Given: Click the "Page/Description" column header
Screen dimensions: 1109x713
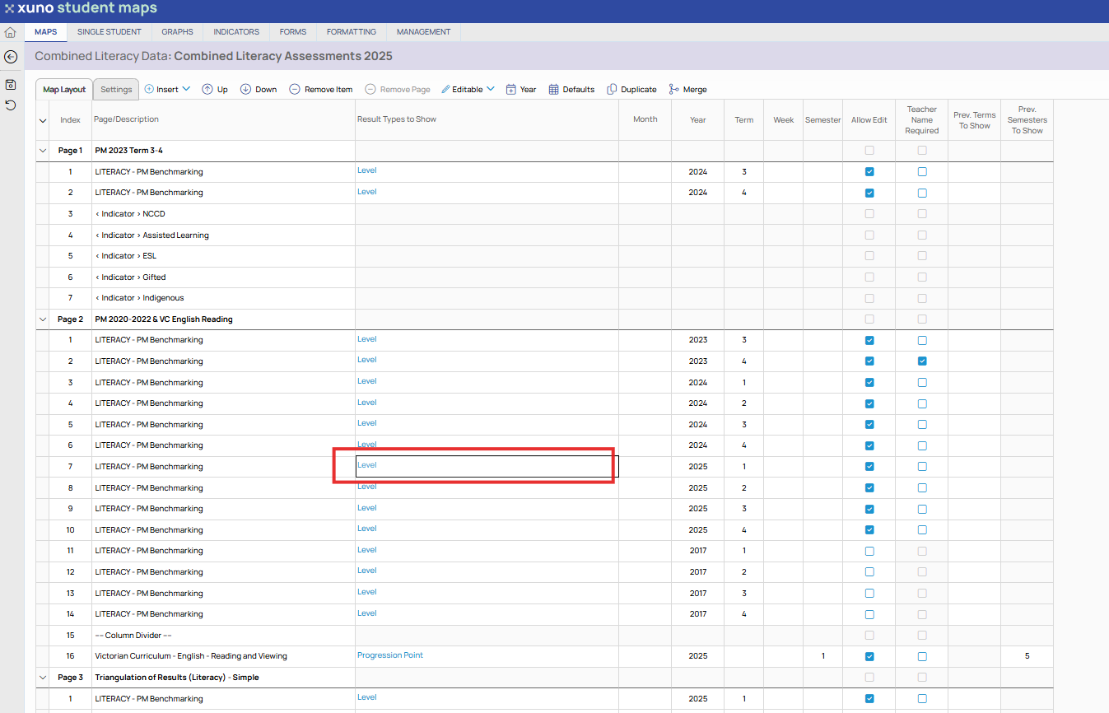Looking at the screenshot, I should (x=126, y=119).
